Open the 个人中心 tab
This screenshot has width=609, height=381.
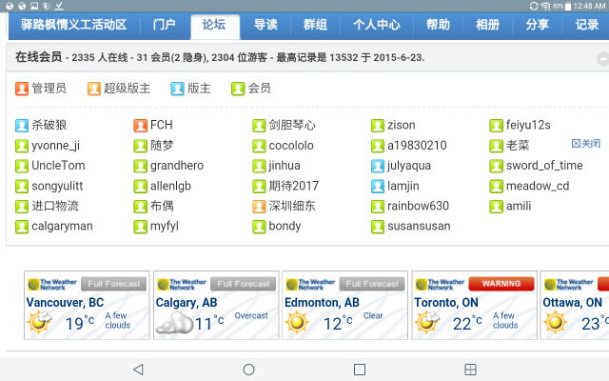[376, 25]
